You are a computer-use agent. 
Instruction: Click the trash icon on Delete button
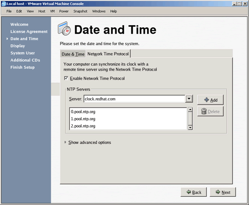coord(204,112)
